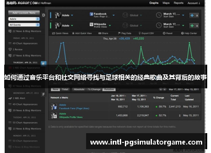Expand artist dropdown in Wikipedia row
211x153 pixels.
(72, 25)
